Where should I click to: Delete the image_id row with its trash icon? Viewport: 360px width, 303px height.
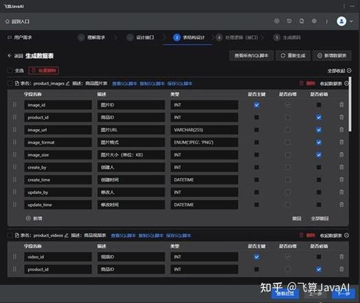coord(341,105)
